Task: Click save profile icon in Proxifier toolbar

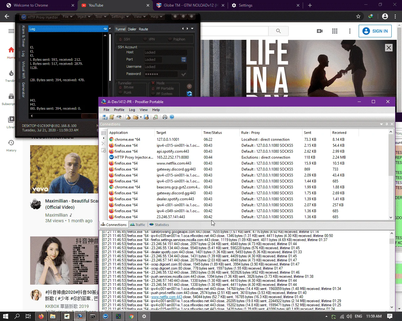Action: pos(146,117)
